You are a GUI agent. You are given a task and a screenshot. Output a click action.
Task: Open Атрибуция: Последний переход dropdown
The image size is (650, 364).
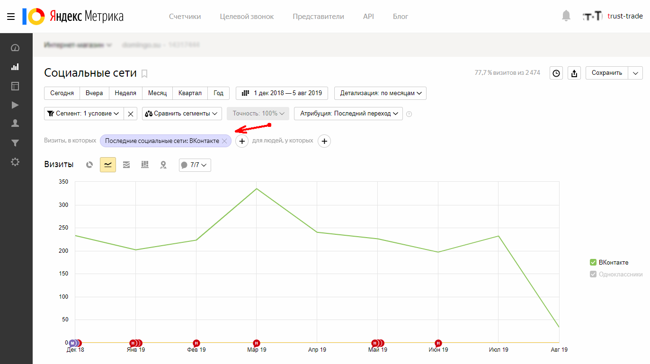348,114
